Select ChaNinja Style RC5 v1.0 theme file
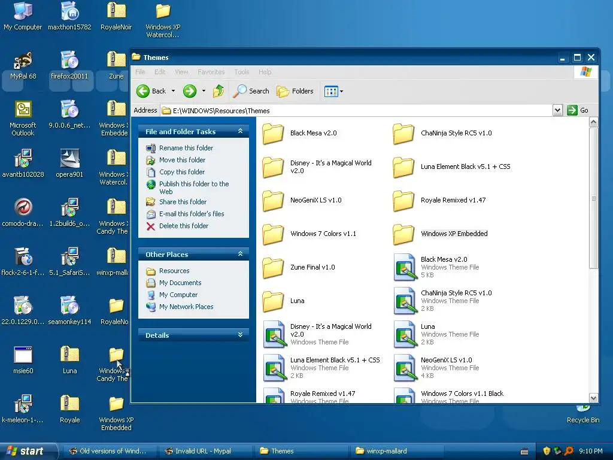This screenshot has width=613, height=460. point(404,301)
